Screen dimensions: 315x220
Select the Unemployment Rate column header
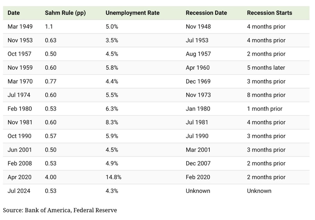tap(133, 13)
